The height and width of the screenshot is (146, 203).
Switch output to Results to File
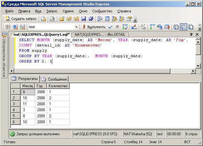pos(191,27)
